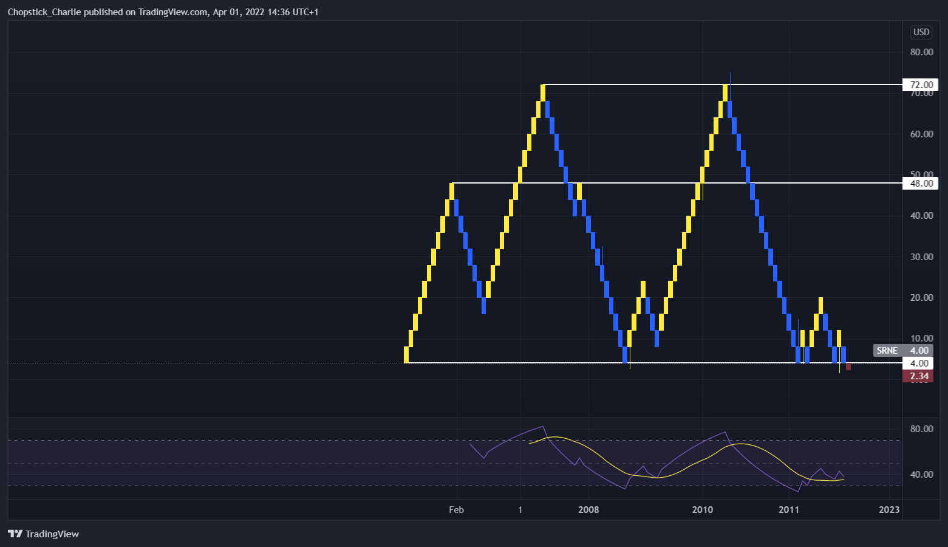Click the 2010 label on time axis
948x547 pixels.
[703, 510]
